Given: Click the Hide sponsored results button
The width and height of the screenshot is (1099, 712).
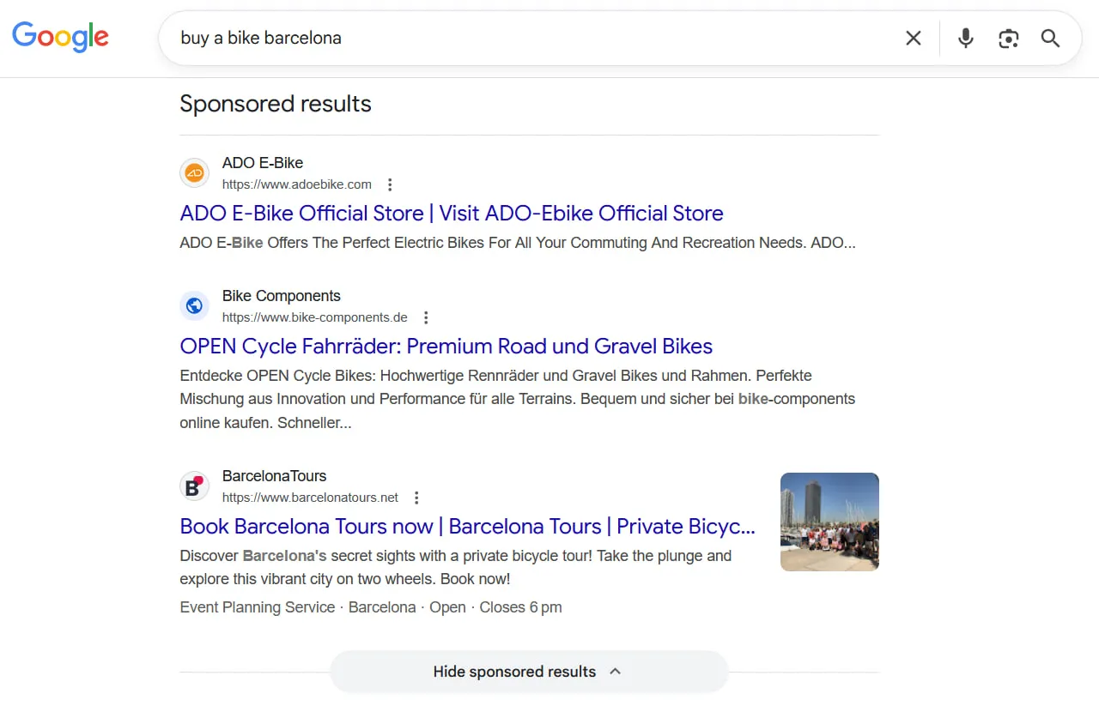Looking at the screenshot, I should pyautogui.click(x=514, y=672).
